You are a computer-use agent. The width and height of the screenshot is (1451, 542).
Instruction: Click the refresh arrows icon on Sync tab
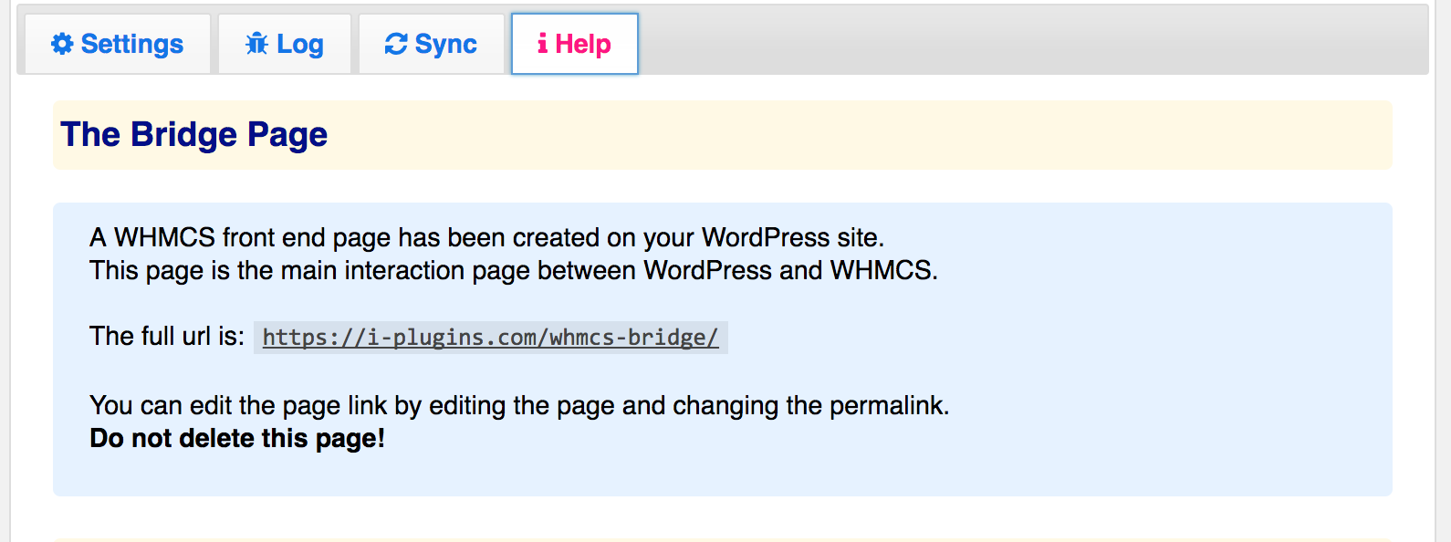point(396,44)
